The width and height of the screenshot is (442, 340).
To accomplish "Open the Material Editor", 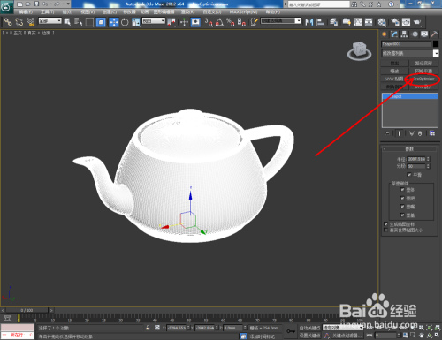I will (382, 22).
